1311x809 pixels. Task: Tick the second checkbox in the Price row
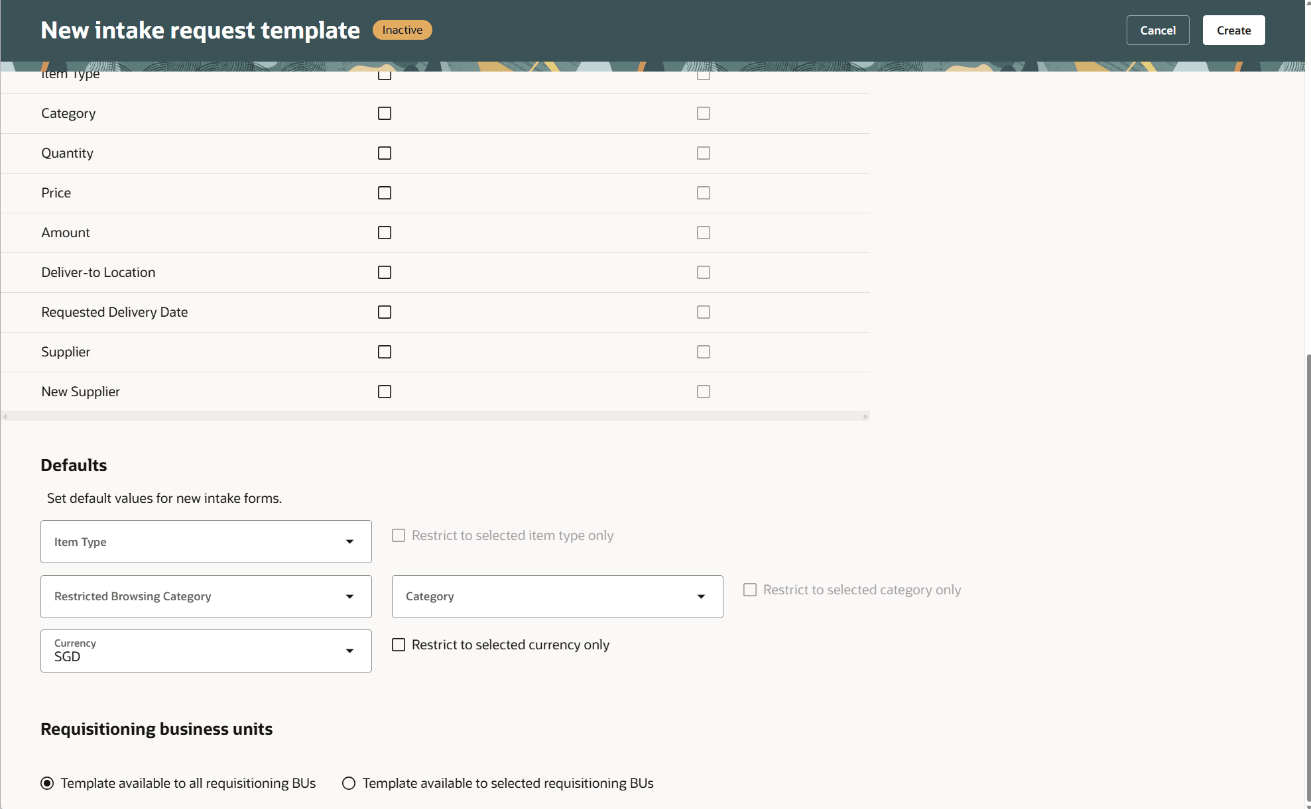click(704, 193)
